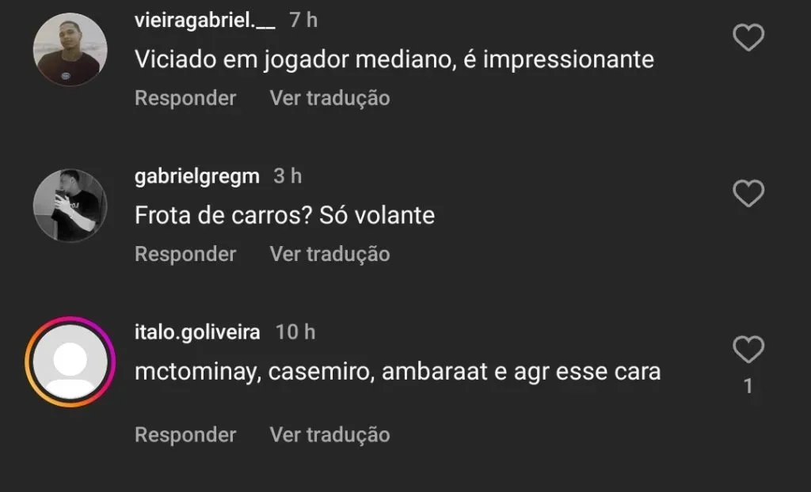
Task: Open gabrielgregm's avatar photo
Action: coord(70,205)
